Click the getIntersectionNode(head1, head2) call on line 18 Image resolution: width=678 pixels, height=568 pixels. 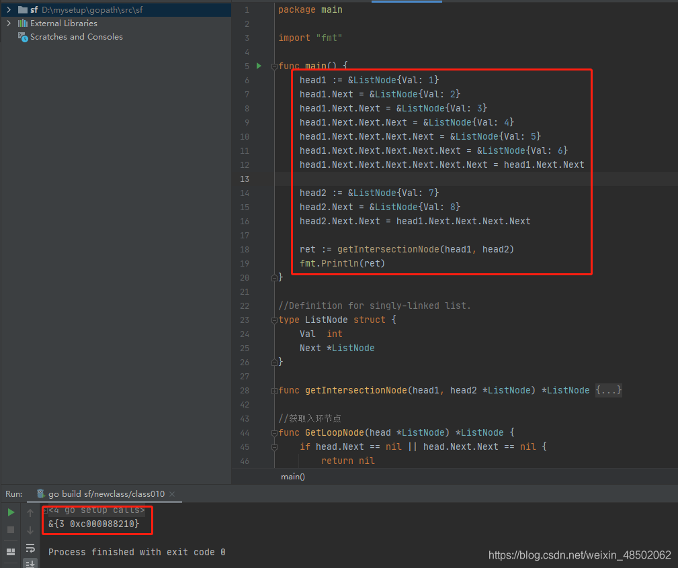tap(425, 250)
